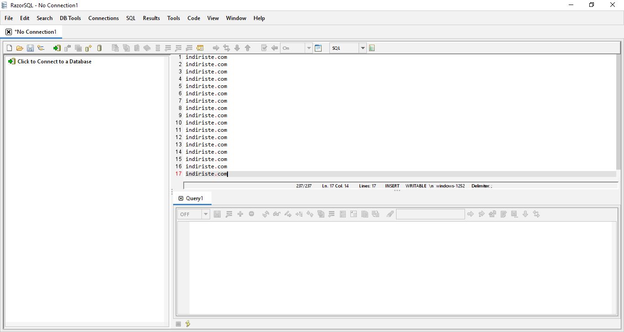The width and height of the screenshot is (624, 332).
Task: Open the On dropdown in main toolbar
Action: click(309, 48)
